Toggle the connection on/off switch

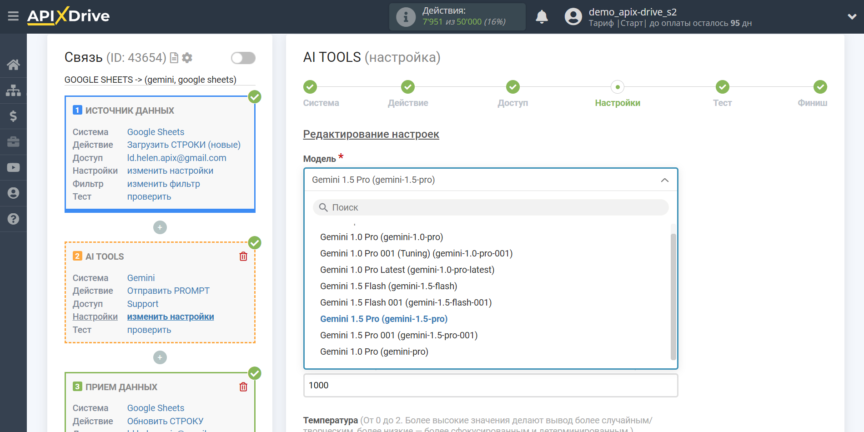pos(243,58)
